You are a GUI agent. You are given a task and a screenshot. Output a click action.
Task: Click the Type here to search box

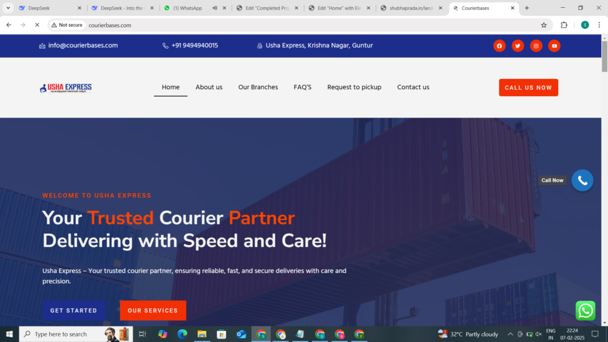pyautogui.click(x=75, y=334)
